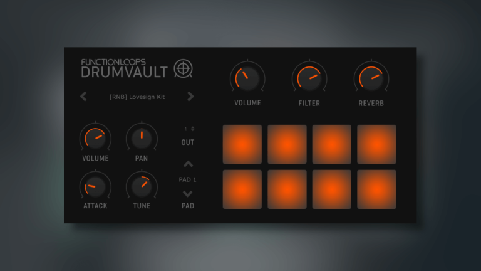Trigger the third pad in bottom row

pyautogui.click(x=332, y=189)
